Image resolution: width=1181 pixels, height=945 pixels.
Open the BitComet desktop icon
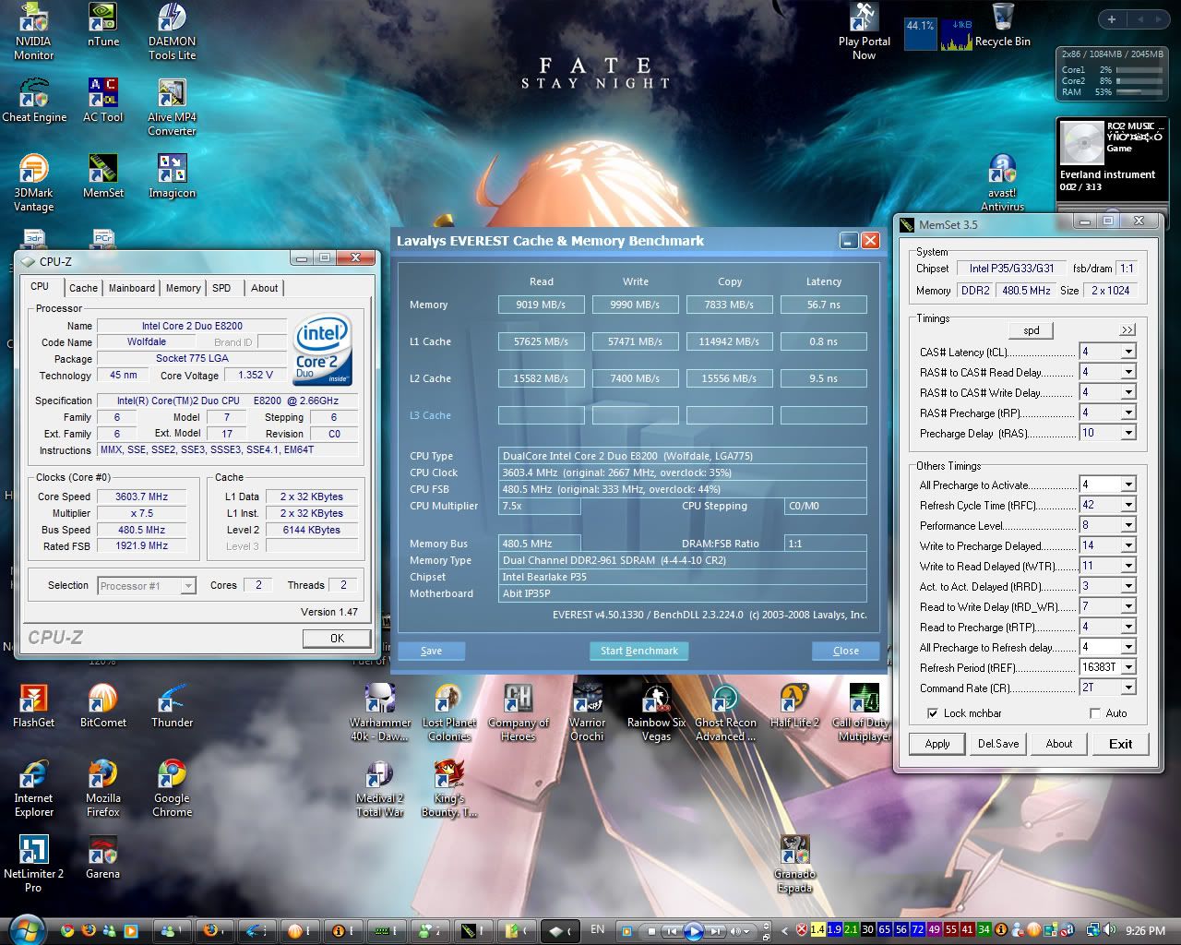coord(102,700)
